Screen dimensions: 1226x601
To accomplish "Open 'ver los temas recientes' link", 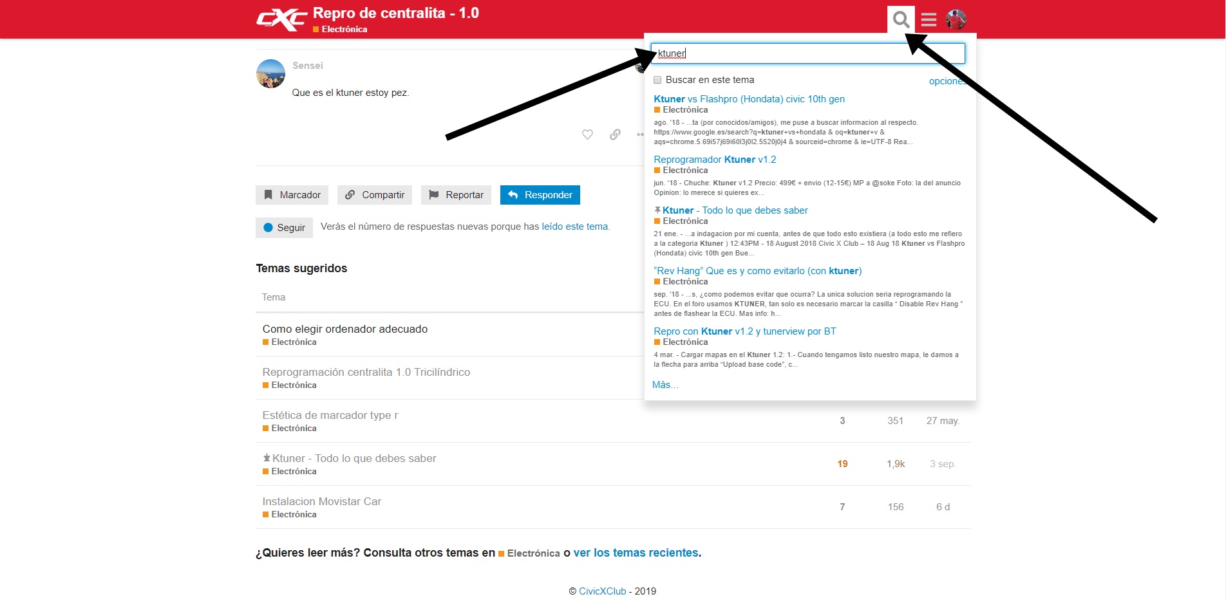I will pyautogui.click(x=636, y=553).
